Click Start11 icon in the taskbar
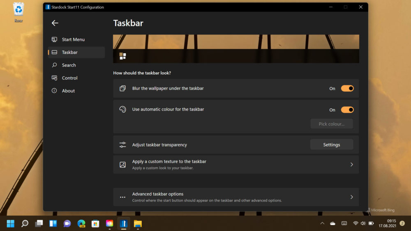Image resolution: width=411 pixels, height=231 pixels. point(124,224)
